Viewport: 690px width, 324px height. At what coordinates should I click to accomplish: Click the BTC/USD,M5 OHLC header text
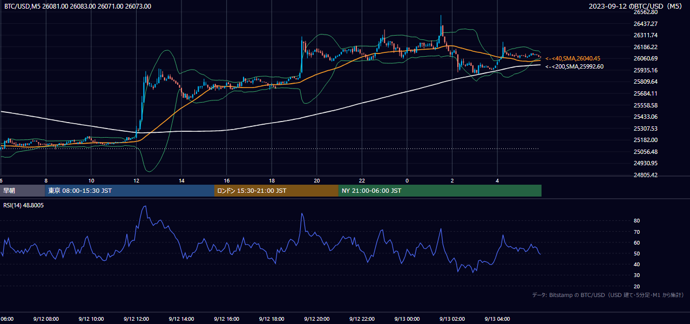pyautogui.click(x=78, y=6)
